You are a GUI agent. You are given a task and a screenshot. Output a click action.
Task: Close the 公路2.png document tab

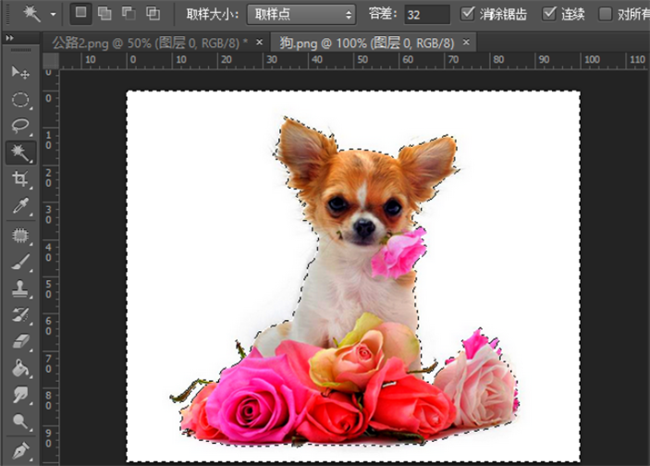[x=260, y=42]
